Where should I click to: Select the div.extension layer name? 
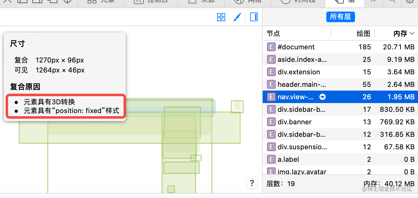click(x=299, y=72)
